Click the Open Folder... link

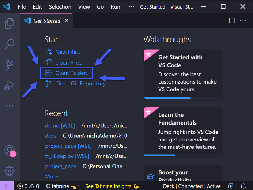point(72,73)
